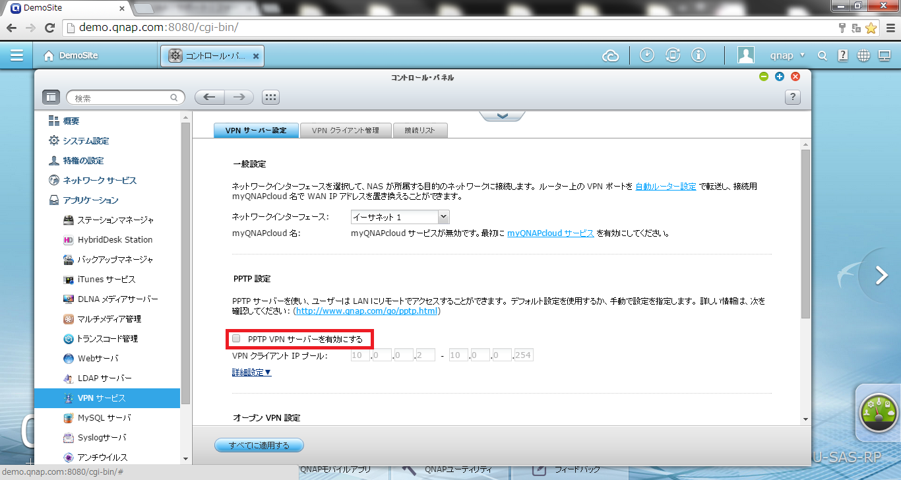Image resolution: width=901 pixels, height=480 pixels.
Task: Open Control Panel help question button
Action: [x=793, y=98]
